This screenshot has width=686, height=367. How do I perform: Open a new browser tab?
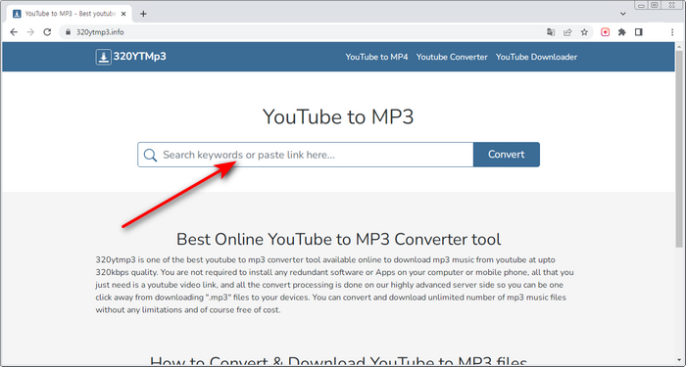coord(143,14)
